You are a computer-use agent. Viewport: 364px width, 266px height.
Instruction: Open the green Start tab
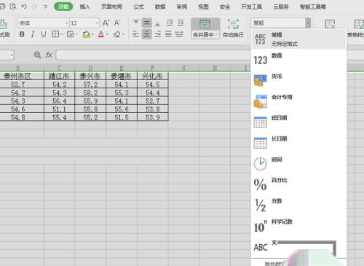pos(63,7)
